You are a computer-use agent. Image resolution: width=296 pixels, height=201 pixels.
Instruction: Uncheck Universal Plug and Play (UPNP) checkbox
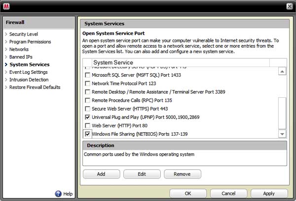click(87, 117)
